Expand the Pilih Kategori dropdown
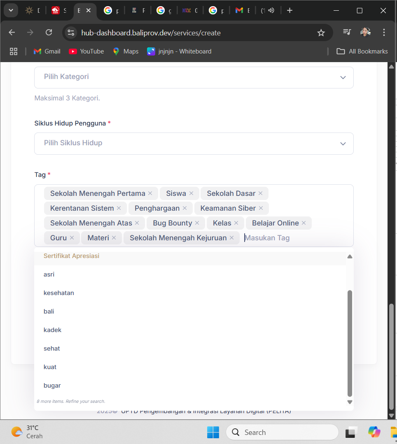The height and width of the screenshot is (444, 397). (x=194, y=77)
